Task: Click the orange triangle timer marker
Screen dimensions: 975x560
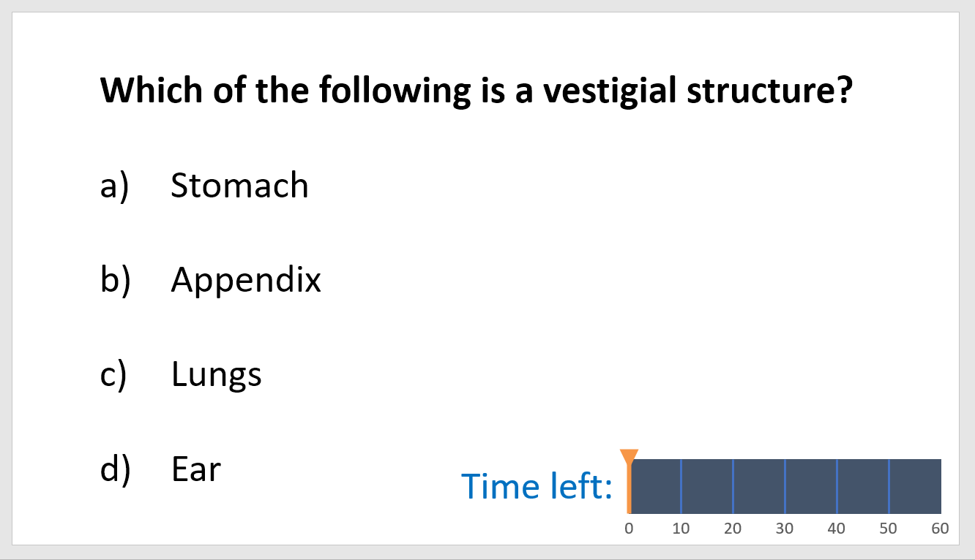Action: point(629,458)
